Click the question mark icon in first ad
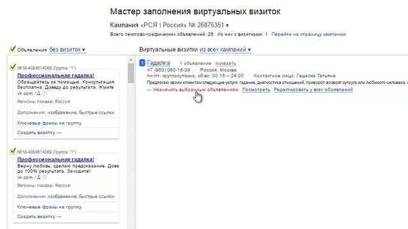 (x=45, y=94)
